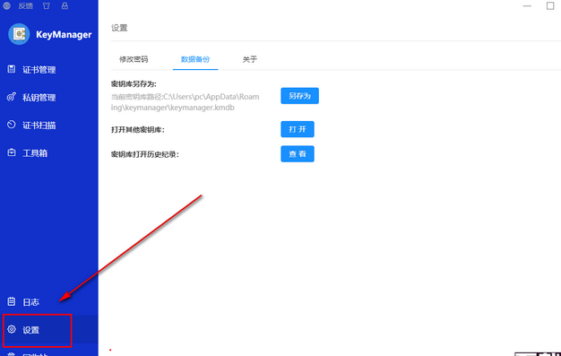
Task: Switch to the 数据备份 tab
Action: pyautogui.click(x=195, y=59)
